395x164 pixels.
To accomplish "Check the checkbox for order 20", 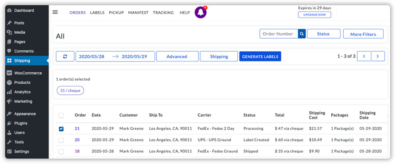I will coord(61,140).
